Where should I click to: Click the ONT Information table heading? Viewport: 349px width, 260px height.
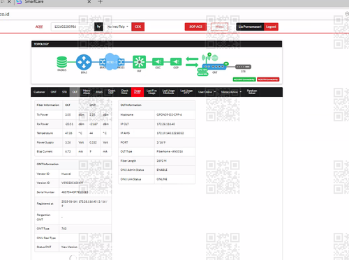coord(47,164)
